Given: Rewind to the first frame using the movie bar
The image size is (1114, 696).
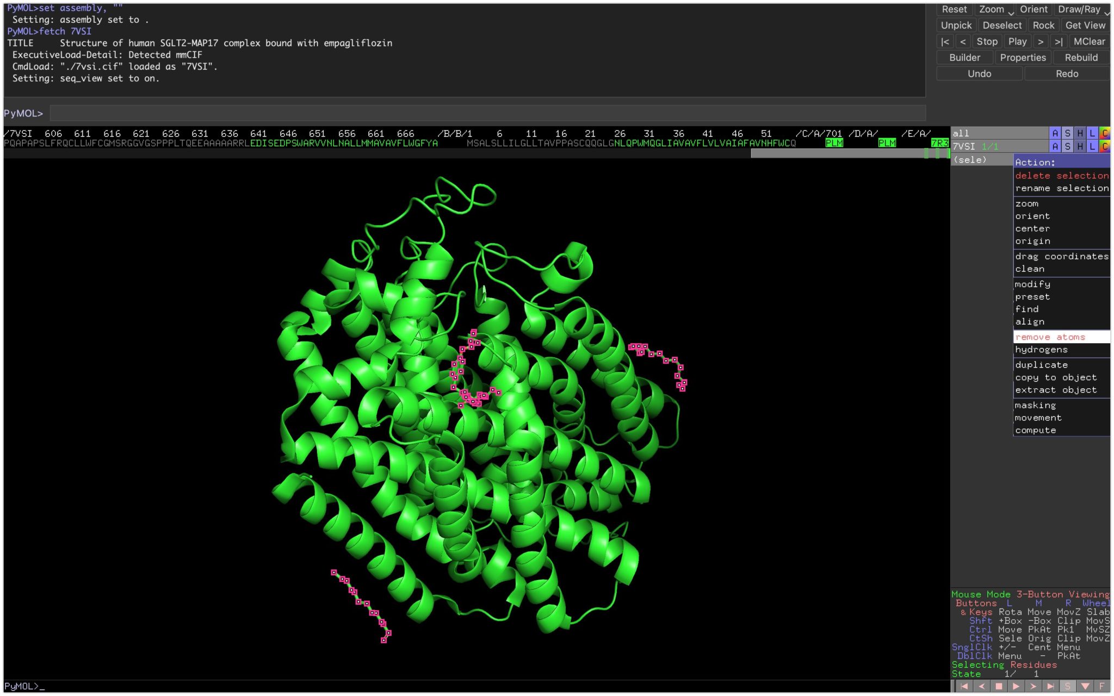Looking at the screenshot, I should click(x=965, y=687).
